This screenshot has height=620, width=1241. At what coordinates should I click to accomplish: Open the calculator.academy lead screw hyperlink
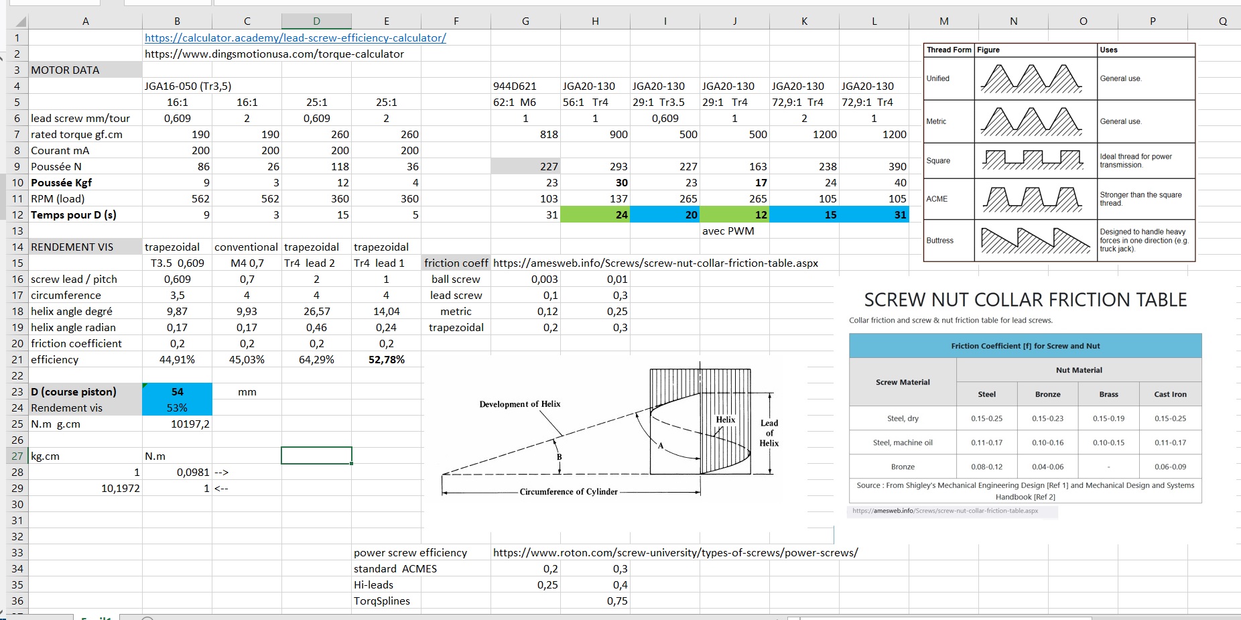(x=295, y=38)
